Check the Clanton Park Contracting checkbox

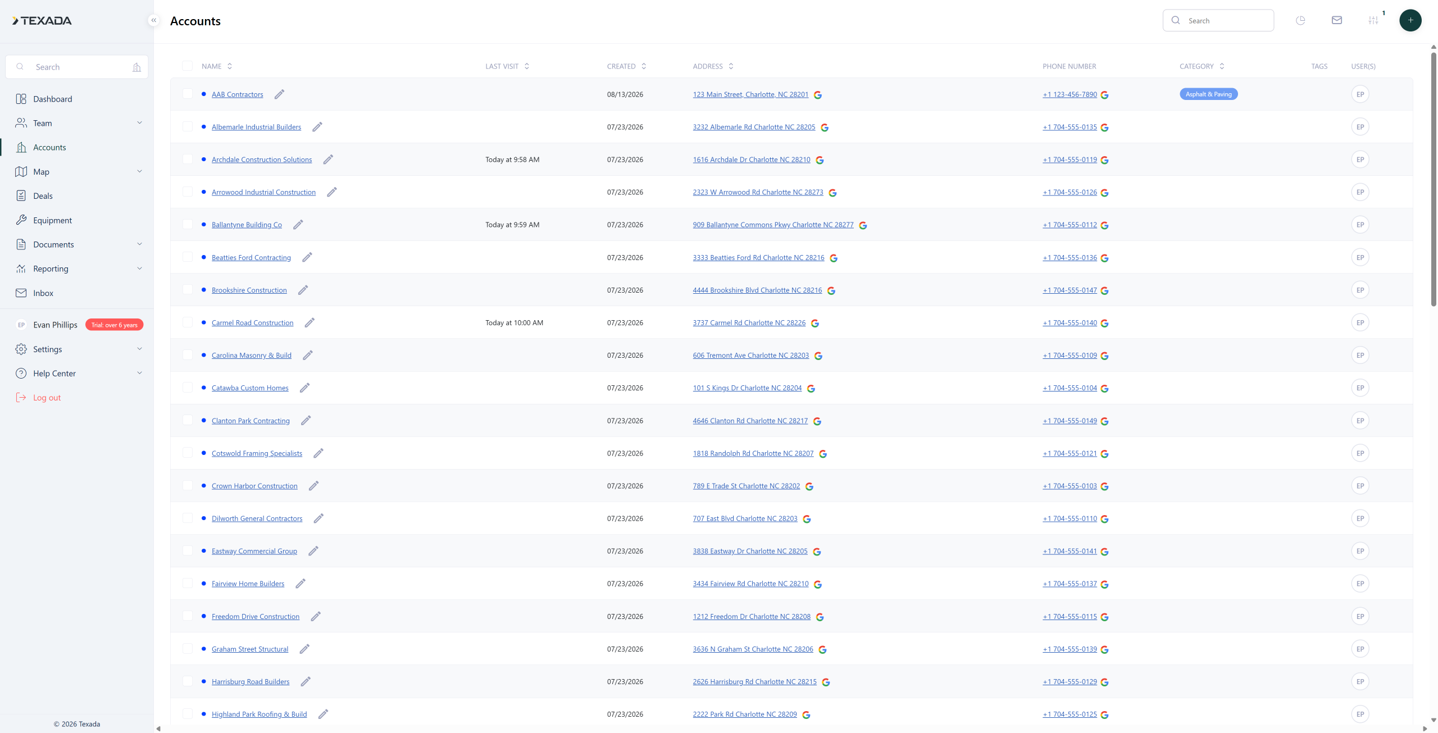187,420
